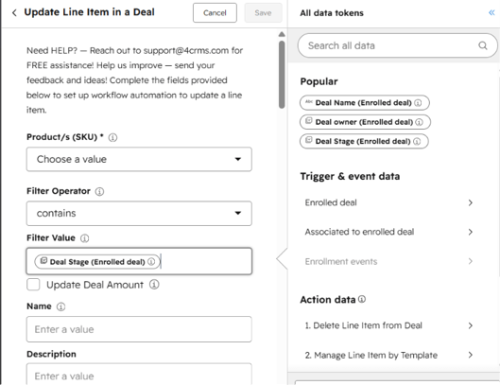Click info icon on Deal Name token

[x=418, y=103]
